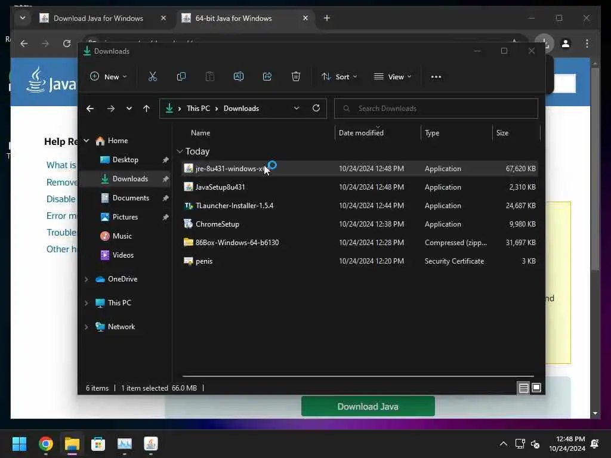The image size is (611, 458).
Task: Close the Download Java for Windows tab
Action: click(x=163, y=18)
